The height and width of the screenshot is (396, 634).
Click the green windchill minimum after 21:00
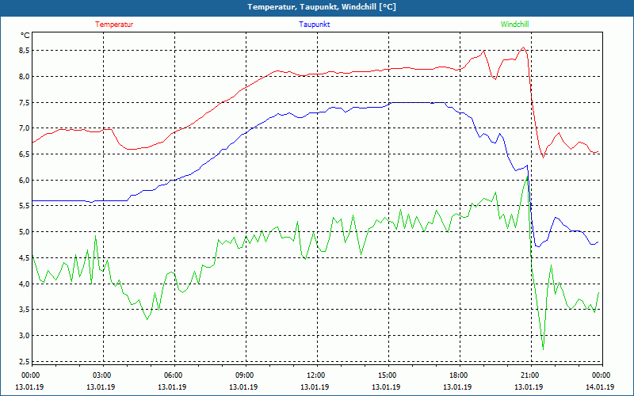543,348
